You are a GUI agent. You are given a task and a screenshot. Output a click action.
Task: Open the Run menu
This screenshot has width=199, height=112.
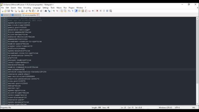point(65,8)
